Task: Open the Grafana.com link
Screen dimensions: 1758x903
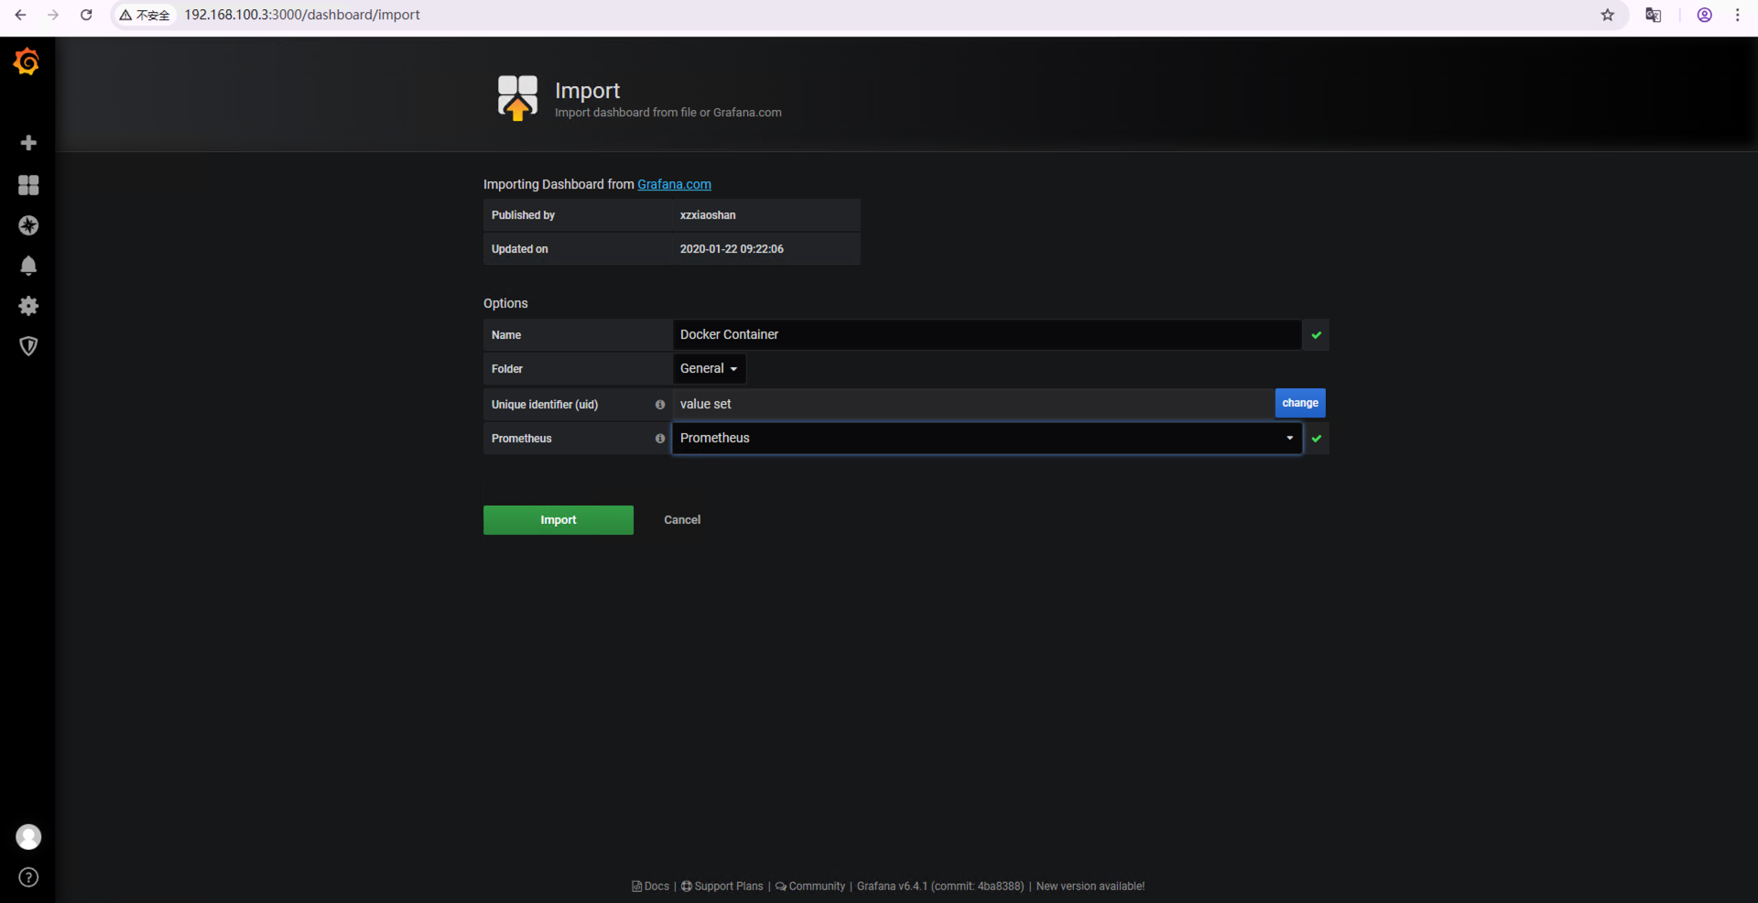Action: 674,184
